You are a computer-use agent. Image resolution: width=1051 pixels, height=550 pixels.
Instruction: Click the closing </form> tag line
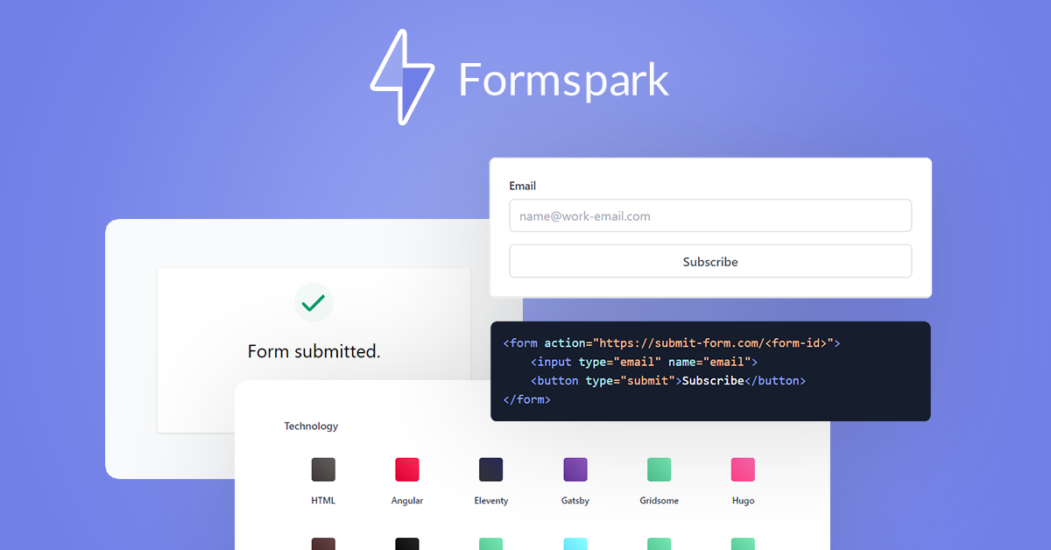[527, 399]
